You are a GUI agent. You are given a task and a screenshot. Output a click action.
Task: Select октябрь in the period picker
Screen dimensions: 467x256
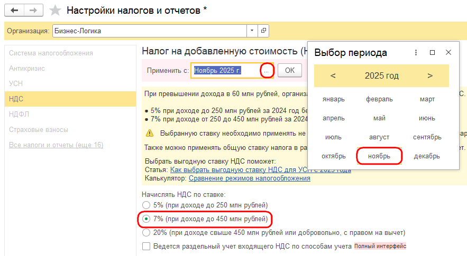coord(333,156)
